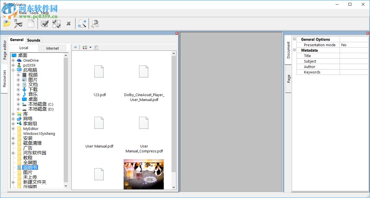The width and height of the screenshot is (370, 198).
Task: Select the 全屏图 folder
Action: point(30,163)
